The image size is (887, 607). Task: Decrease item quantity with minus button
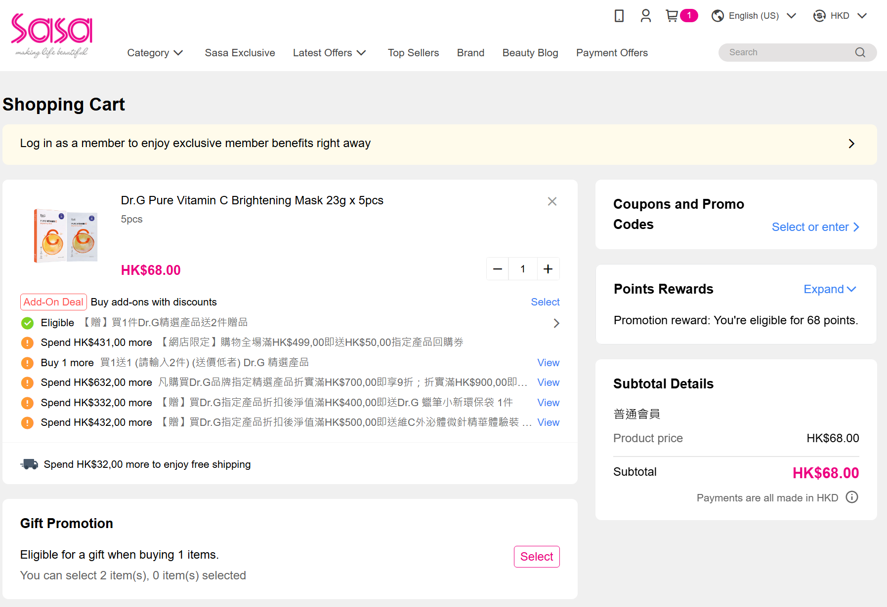pos(498,269)
